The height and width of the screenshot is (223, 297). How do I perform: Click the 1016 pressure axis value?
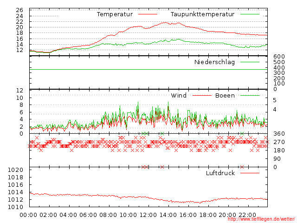(15, 185)
